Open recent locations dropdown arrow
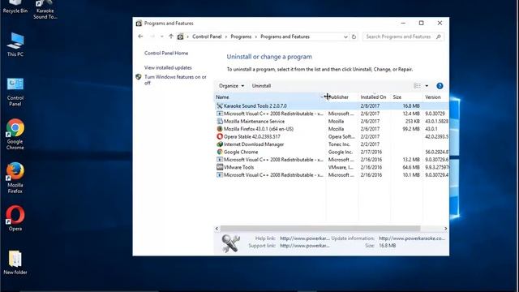Viewport: 519px width, 292px height. [162, 36]
